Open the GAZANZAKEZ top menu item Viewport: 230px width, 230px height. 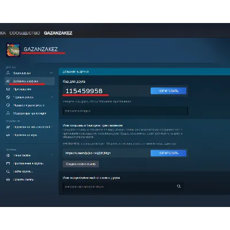58,33
